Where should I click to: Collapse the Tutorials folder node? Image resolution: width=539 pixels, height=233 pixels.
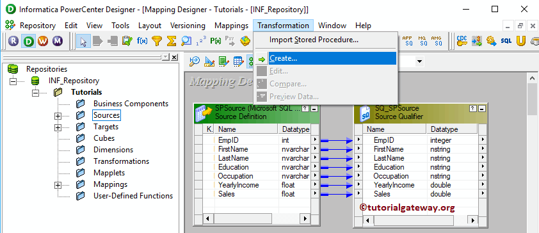[36, 93]
